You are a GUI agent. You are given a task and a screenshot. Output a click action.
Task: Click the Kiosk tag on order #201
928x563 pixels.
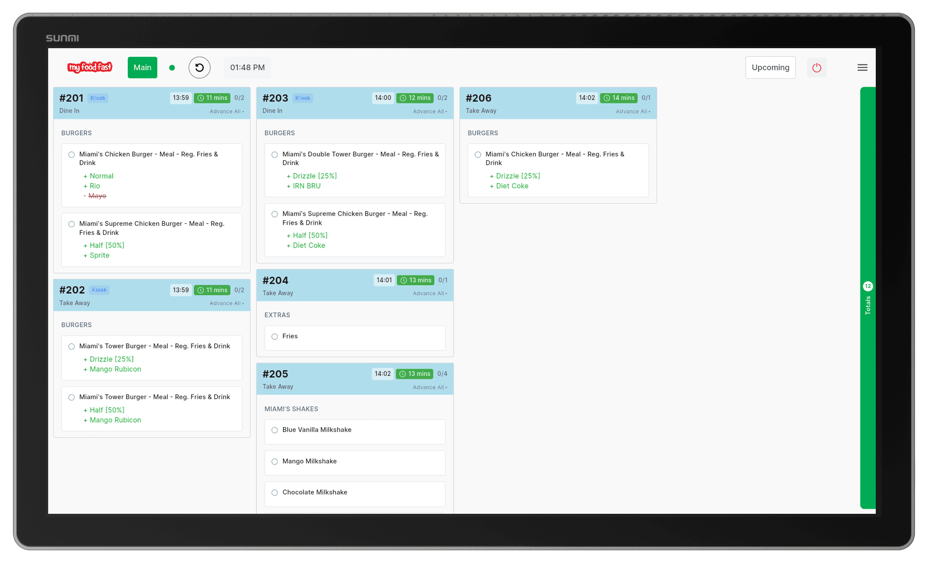click(x=98, y=98)
